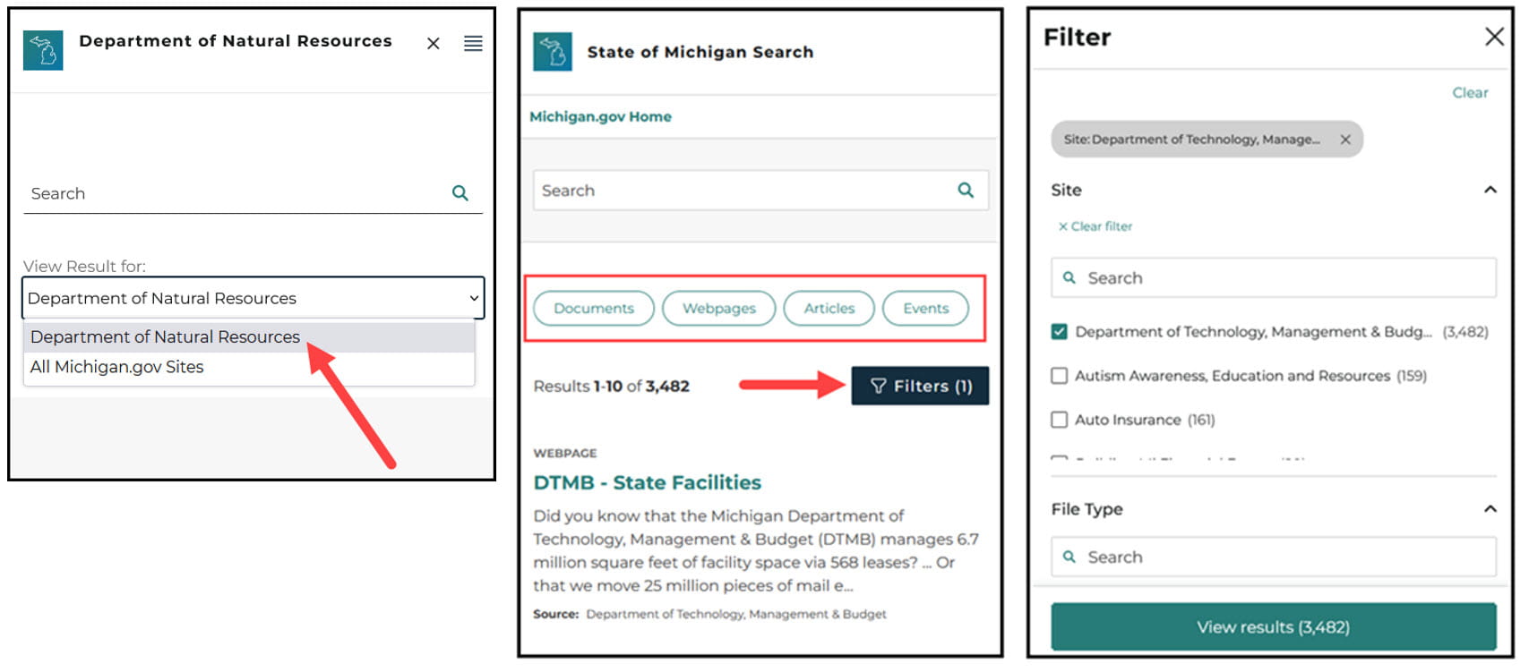The width and height of the screenshot is (1529, 672).
Task: Open the Michigan.gov Home link
Action: pos(600,116)
